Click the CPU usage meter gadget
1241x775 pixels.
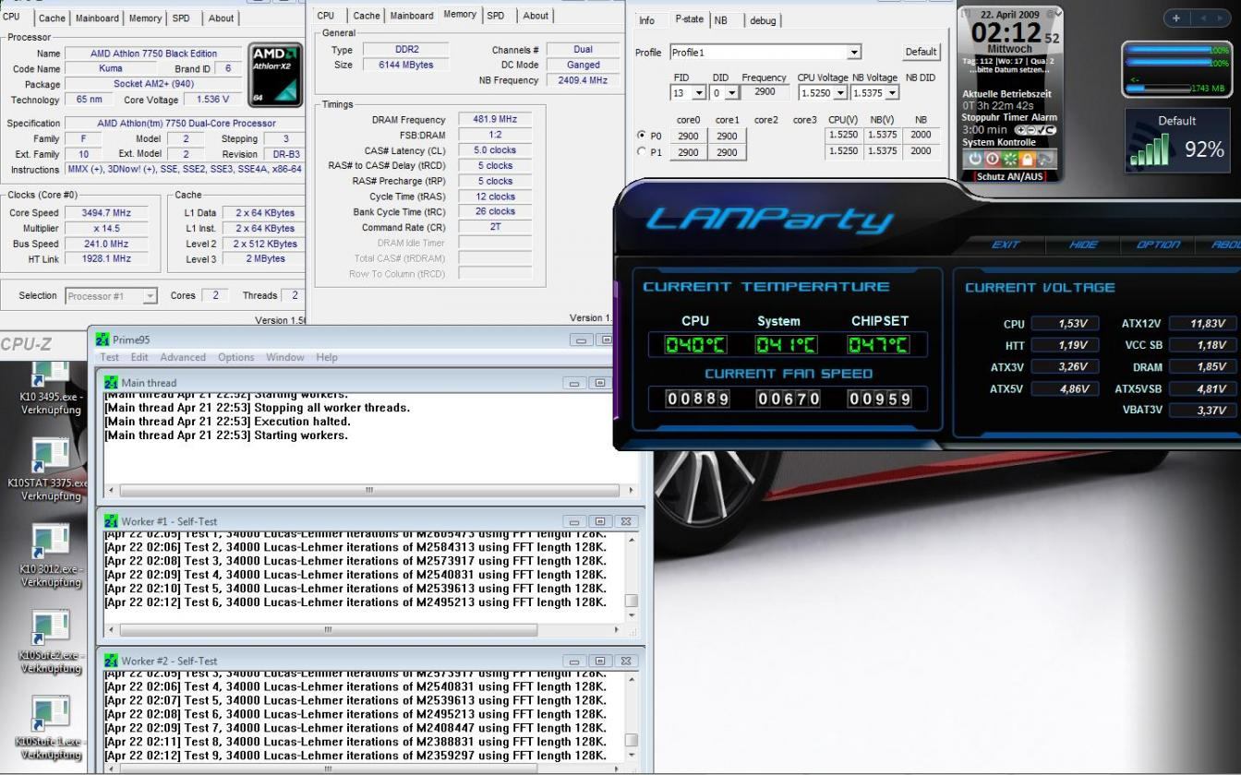click(1177, 69)
